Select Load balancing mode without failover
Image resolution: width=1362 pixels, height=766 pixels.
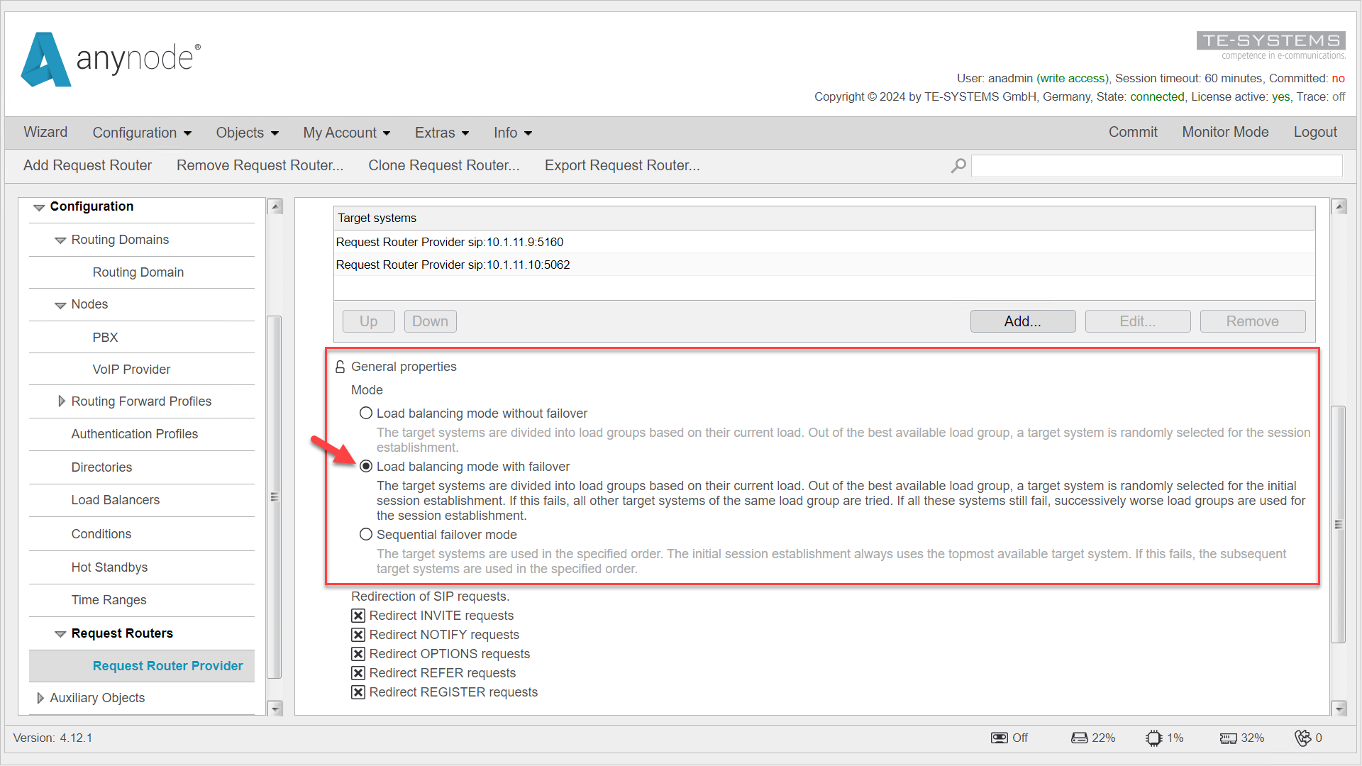click(x=366, y=413)
